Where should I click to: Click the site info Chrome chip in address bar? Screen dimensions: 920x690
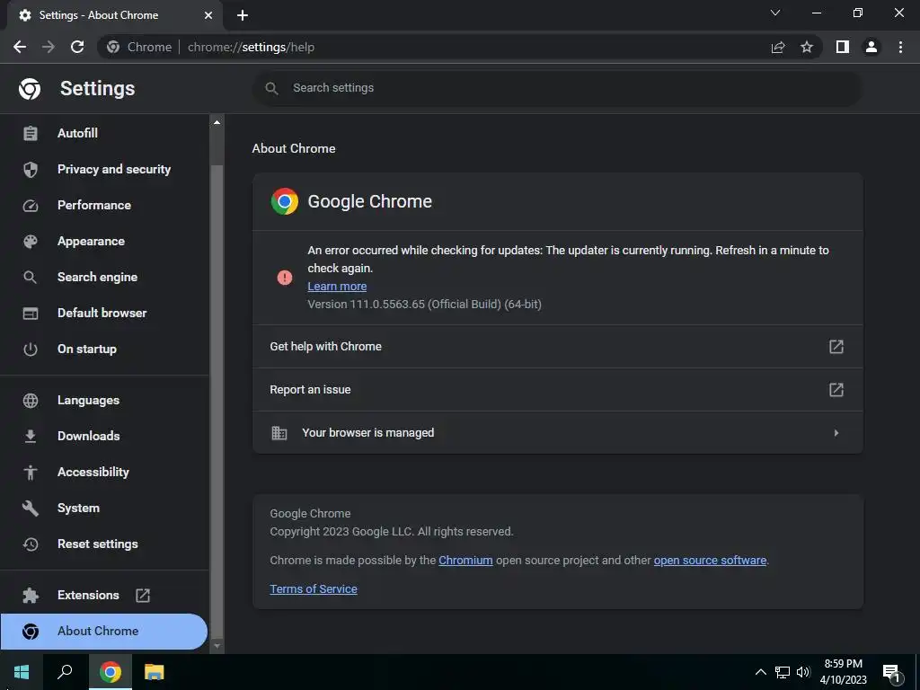[140, 47]
